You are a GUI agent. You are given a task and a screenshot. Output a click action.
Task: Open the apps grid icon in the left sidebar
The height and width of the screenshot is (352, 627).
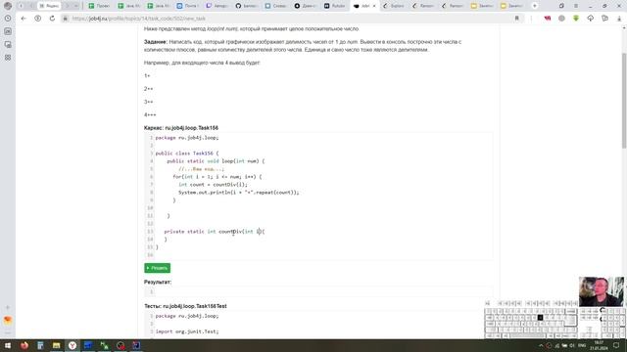[8, 58]
